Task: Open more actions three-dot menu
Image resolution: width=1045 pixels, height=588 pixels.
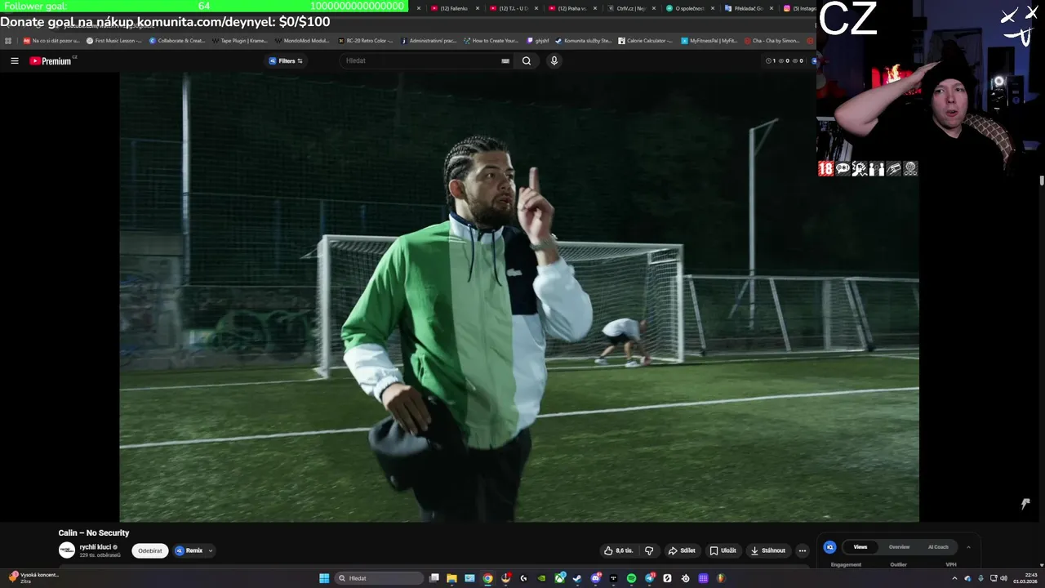Action: (x=803, y=550)
